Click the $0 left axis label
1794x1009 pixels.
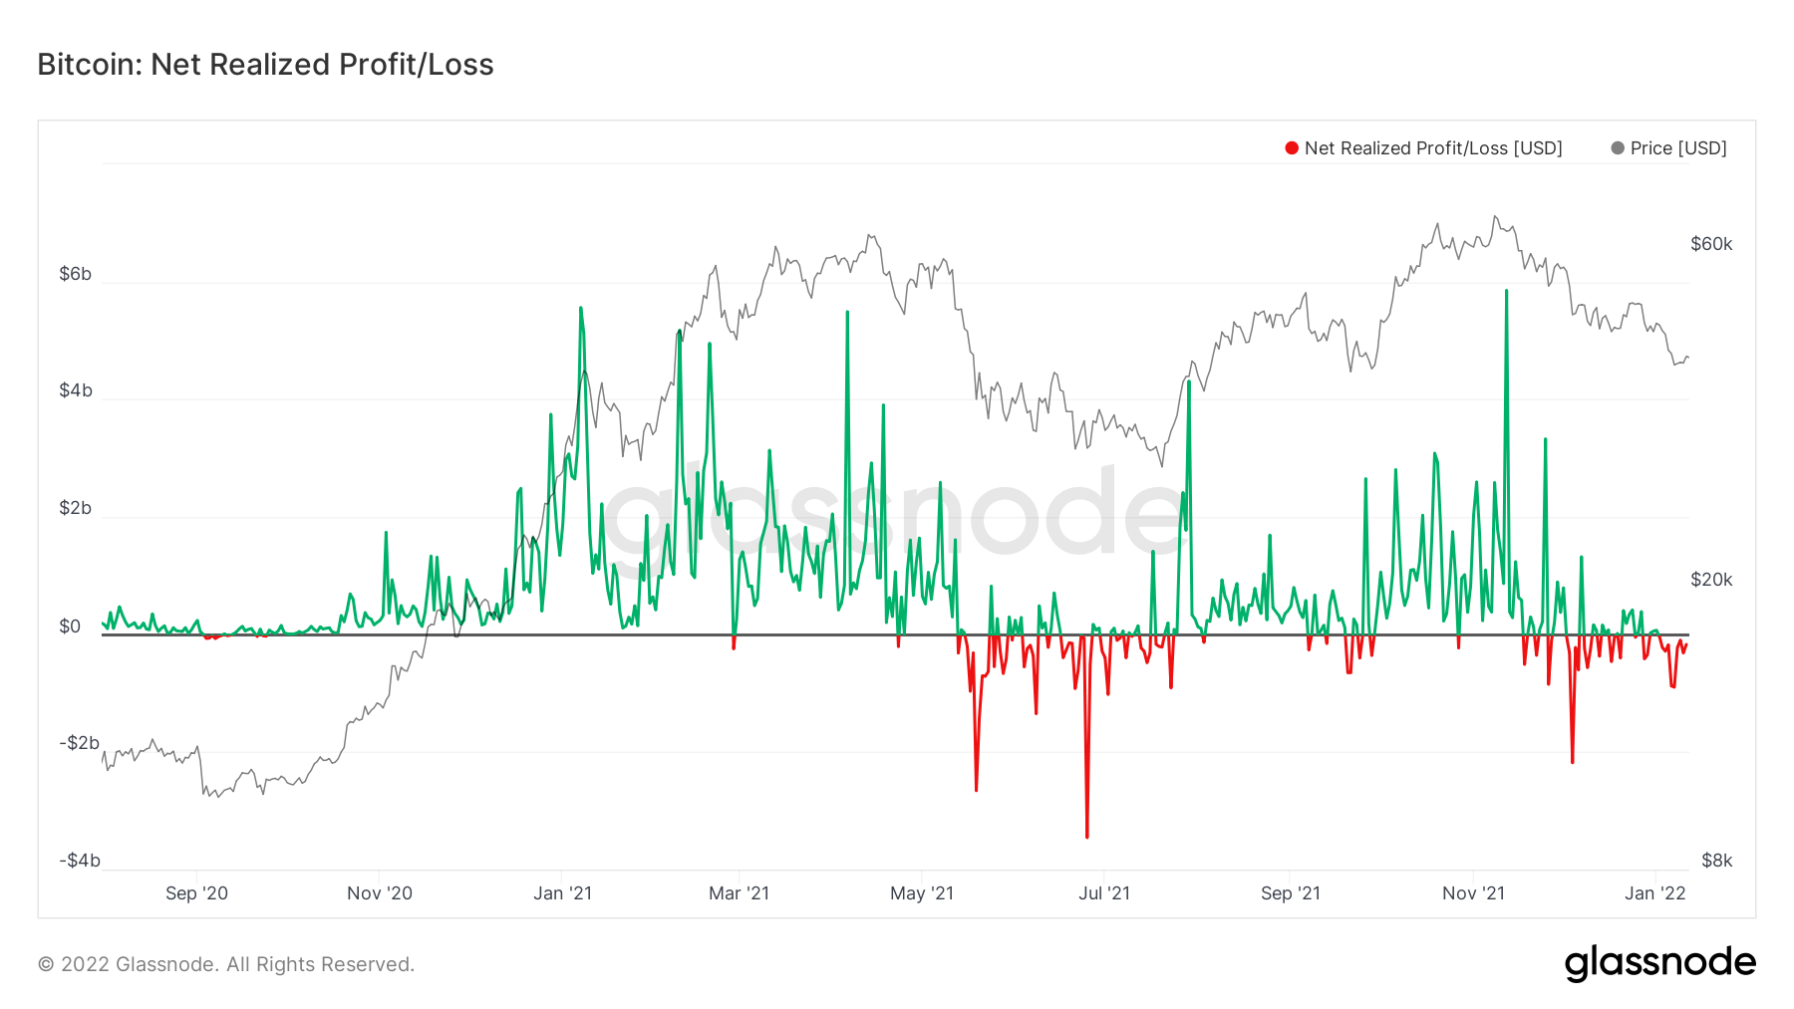(70, 627)
